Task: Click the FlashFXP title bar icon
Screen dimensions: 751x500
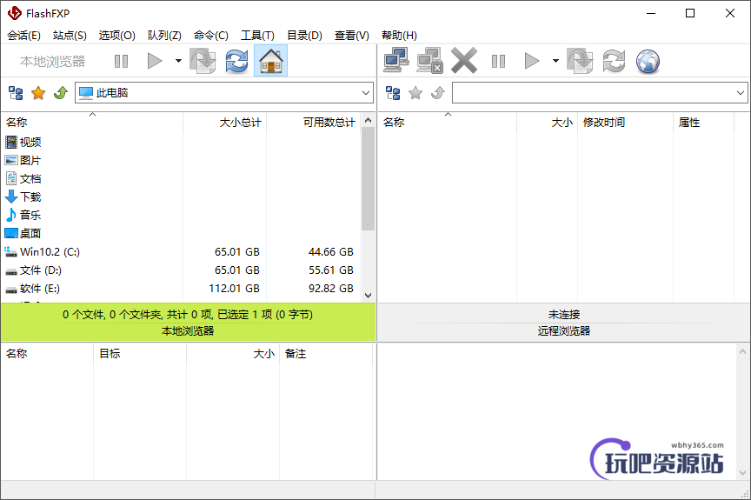Action: pos(15,13)
